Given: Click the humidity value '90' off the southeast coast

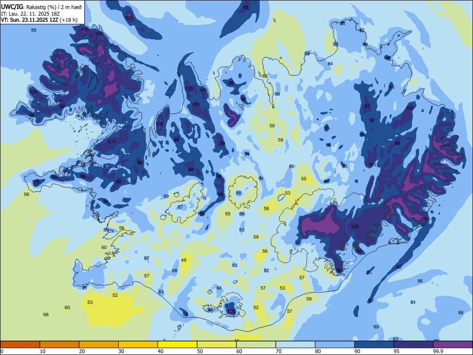Looking at the screenshot, I should click(x=369, y=273).
